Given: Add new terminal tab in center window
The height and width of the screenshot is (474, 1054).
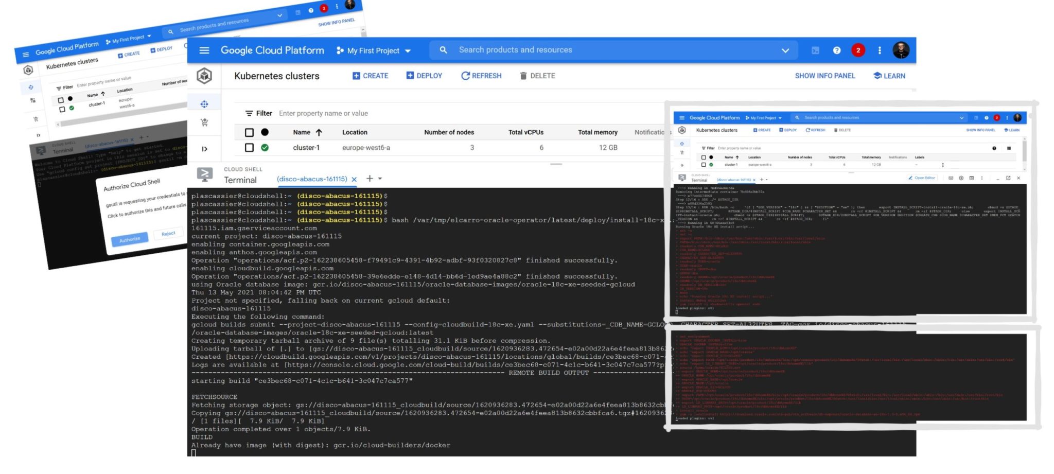Looking at the screenshot, I should click(370, 179).
